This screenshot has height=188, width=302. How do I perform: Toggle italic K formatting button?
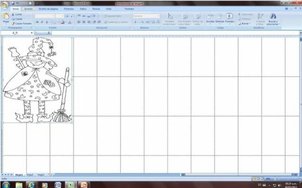point(42,22)
